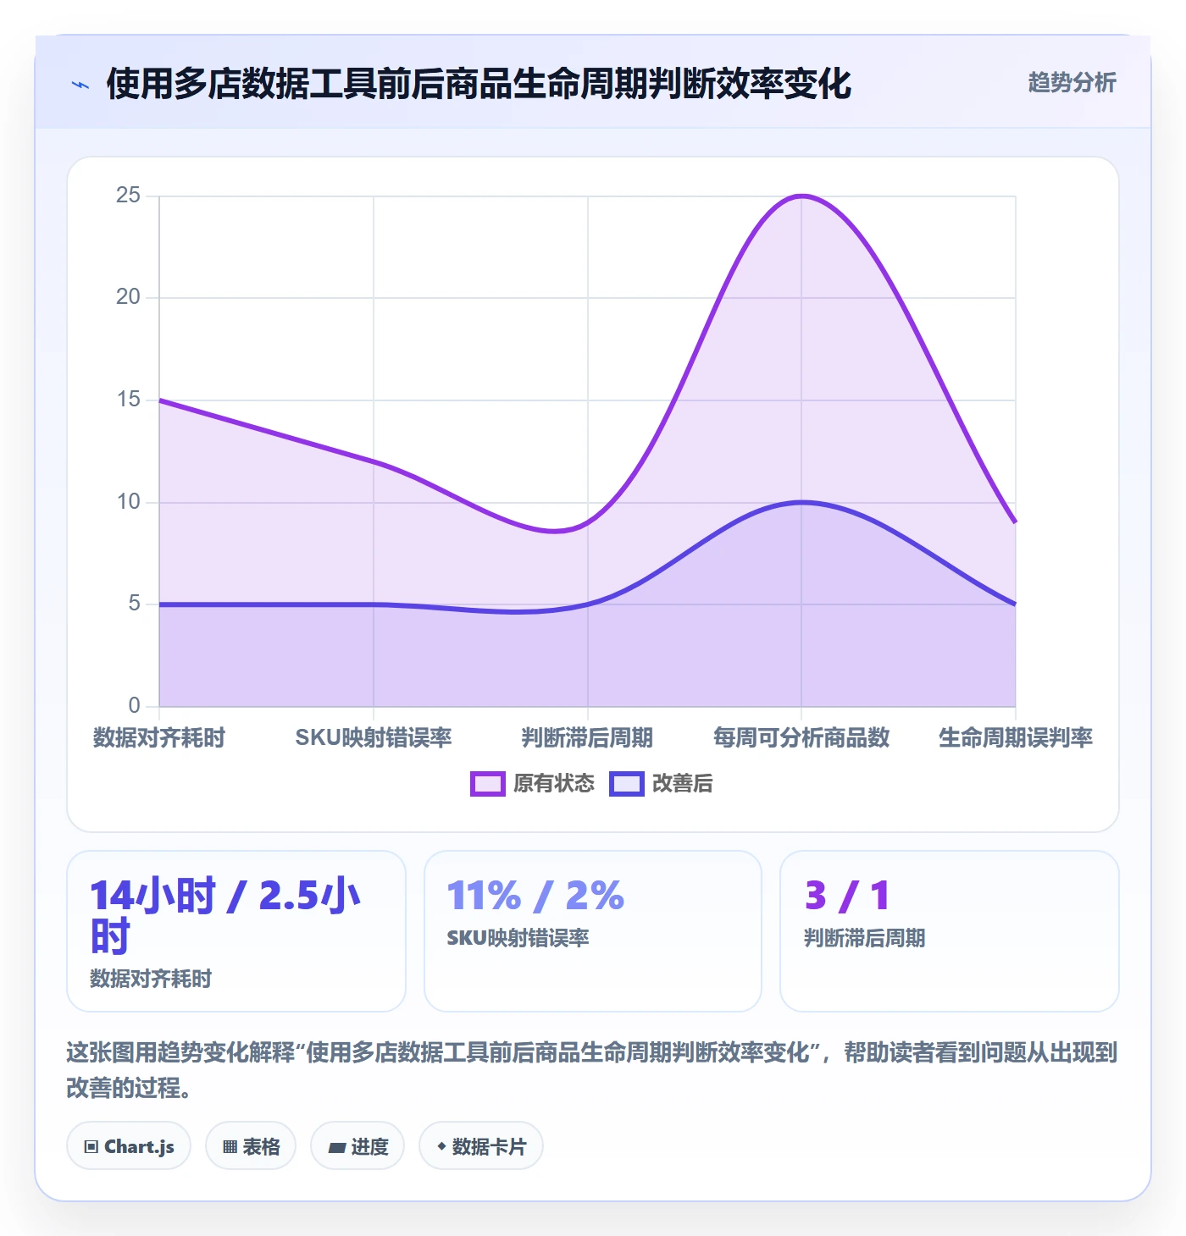Select the Chart.js tag chip
Image resolution: width=1186 pixels, height=1236 pixels.
click(129, 1146)
